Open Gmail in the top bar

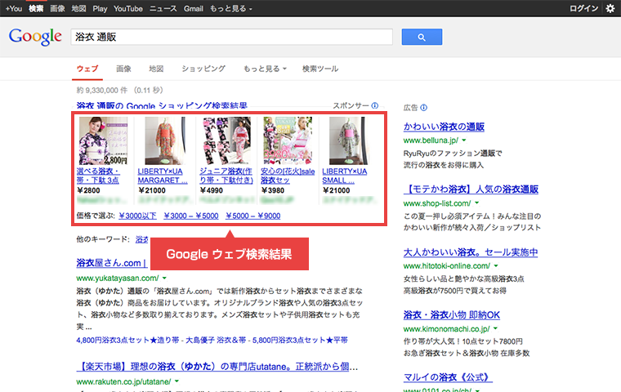[x=194, y=8]
